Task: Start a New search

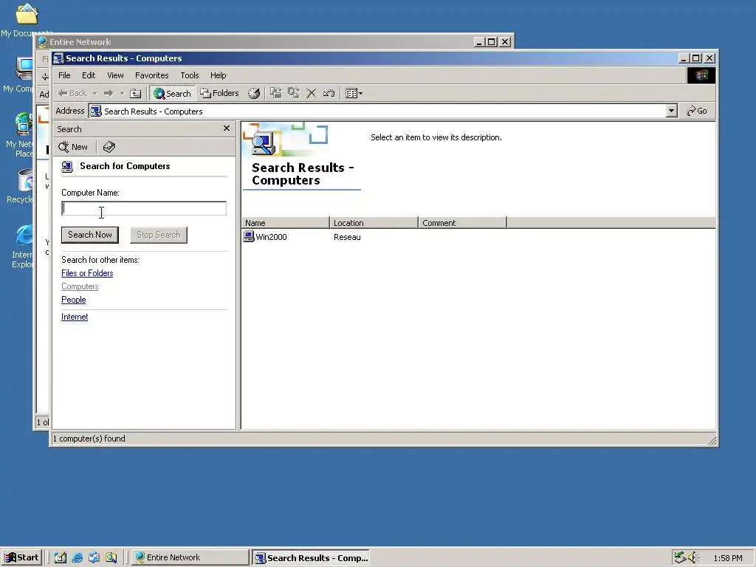Action: 73,147
